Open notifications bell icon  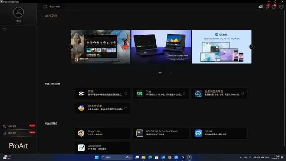(267, 7)
